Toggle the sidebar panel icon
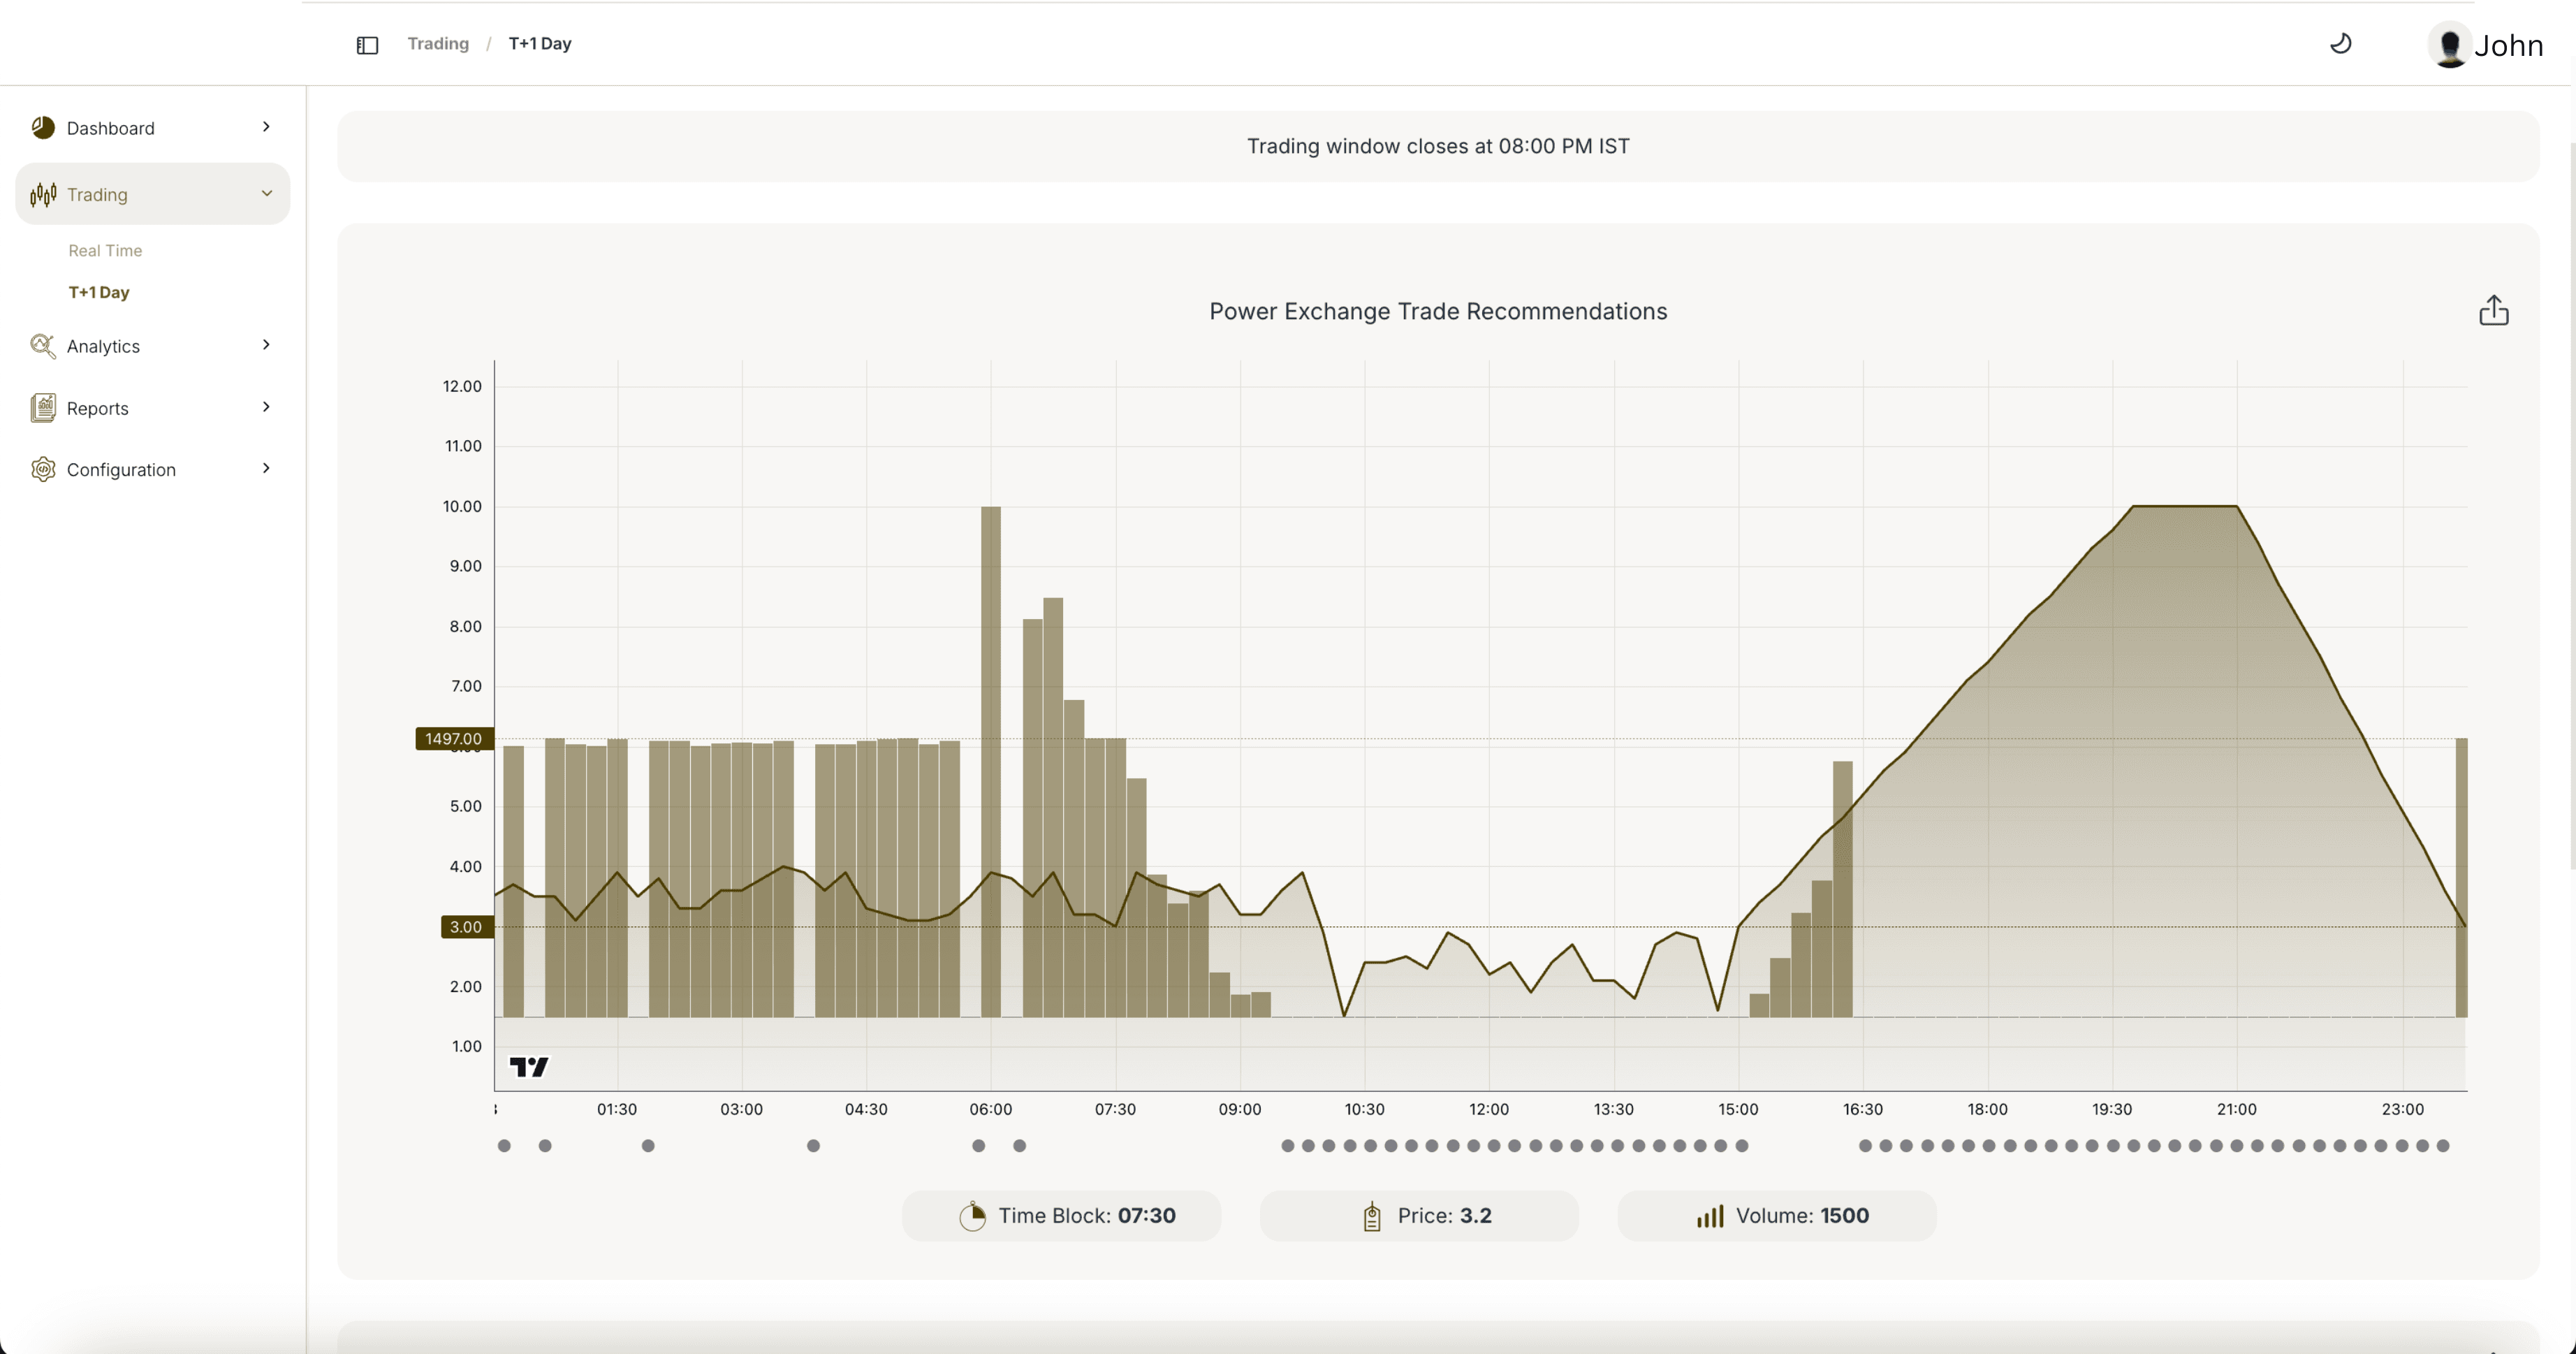This screenshot has height=1354, width=2576. [x=367, y=45]
